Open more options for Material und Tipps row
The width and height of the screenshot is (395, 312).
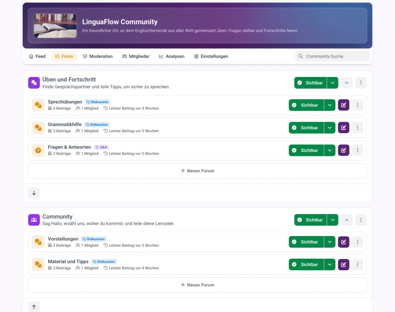point(358,264)
